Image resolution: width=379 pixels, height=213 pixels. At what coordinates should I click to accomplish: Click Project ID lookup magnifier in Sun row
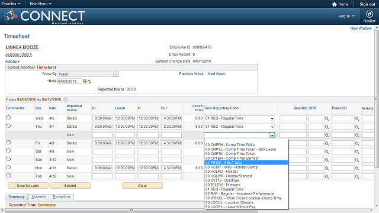click(357, 160)
